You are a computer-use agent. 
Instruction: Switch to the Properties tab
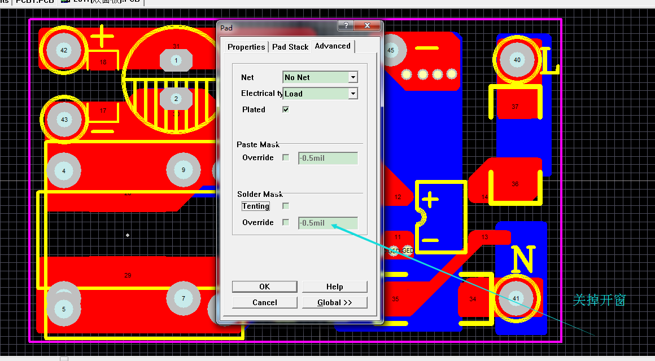(246, 47)
